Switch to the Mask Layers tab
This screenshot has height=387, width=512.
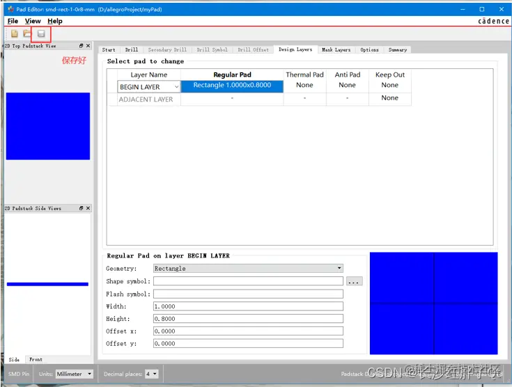(x=336, y=49)
